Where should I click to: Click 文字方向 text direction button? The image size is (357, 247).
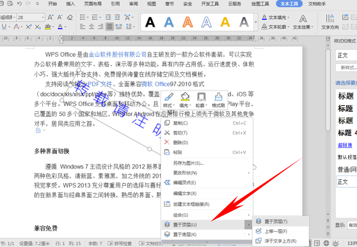330,22
